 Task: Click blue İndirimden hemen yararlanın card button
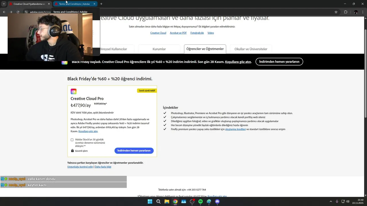(x=134, y=151)
